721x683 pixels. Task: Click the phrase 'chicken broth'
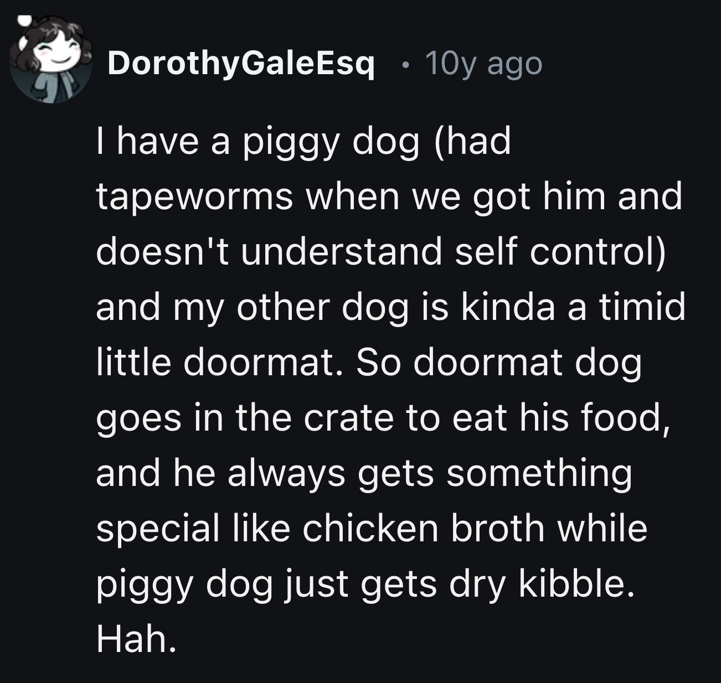click(x=427, y=530)
